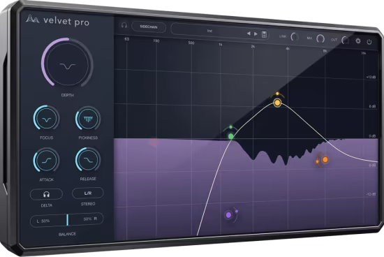Screen dimensions: 384x257
Task: Click the Attack knob
Action: [x=46, y=160]
